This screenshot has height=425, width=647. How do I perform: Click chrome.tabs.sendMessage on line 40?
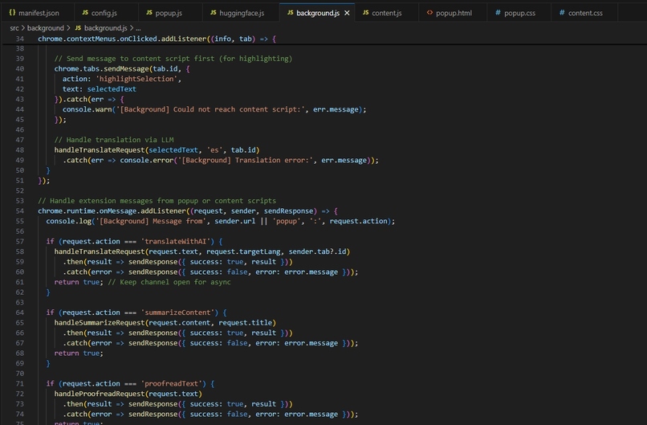[101, 69]
